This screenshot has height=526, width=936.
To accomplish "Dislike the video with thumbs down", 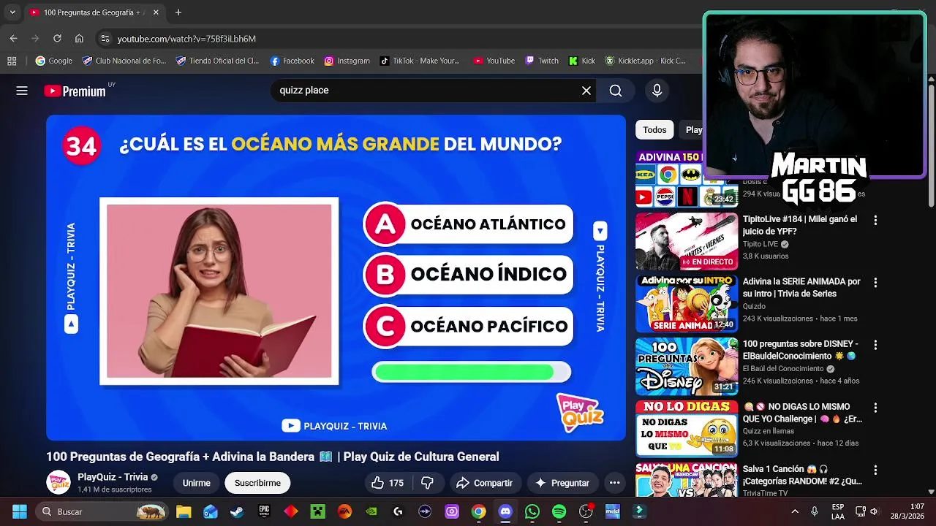I will [428, 483].
